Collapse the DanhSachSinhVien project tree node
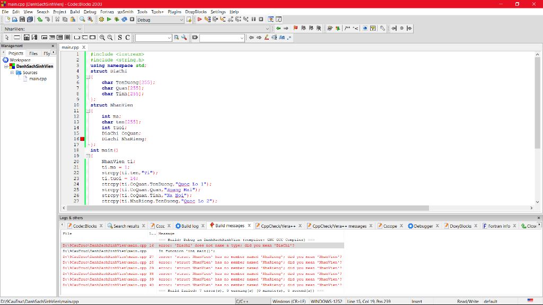The width and height of the screenshot is (543, 305). (x=6, y=66)
